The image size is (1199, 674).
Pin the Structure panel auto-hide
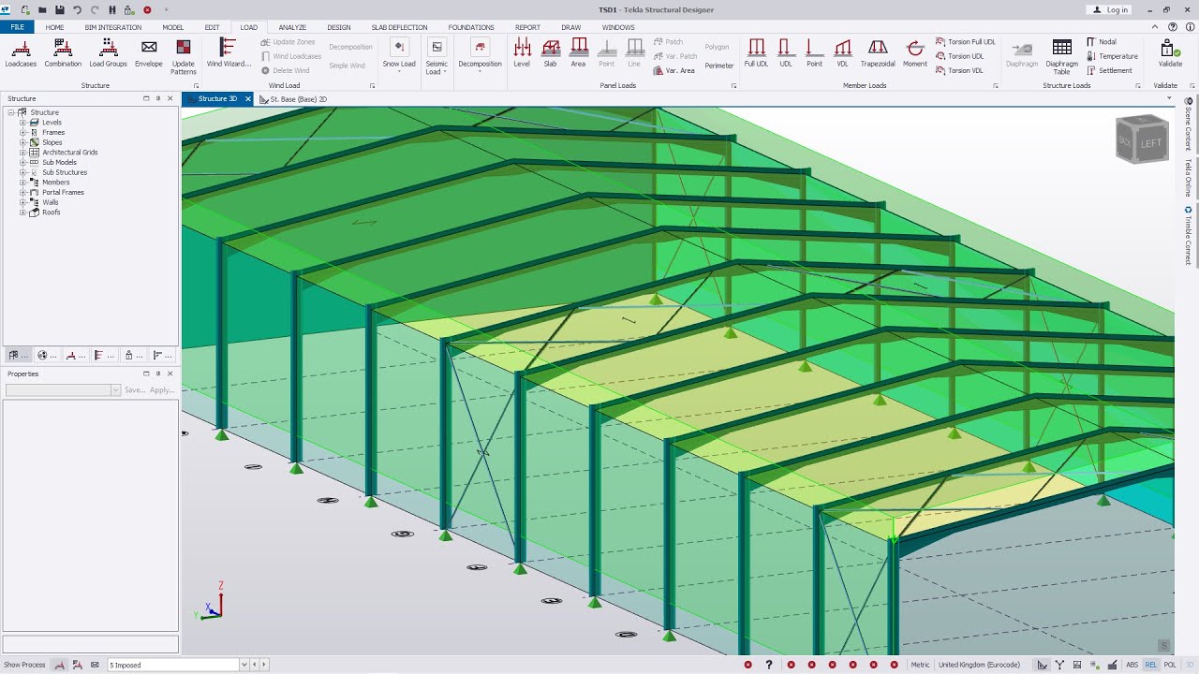tap(157, 98)
